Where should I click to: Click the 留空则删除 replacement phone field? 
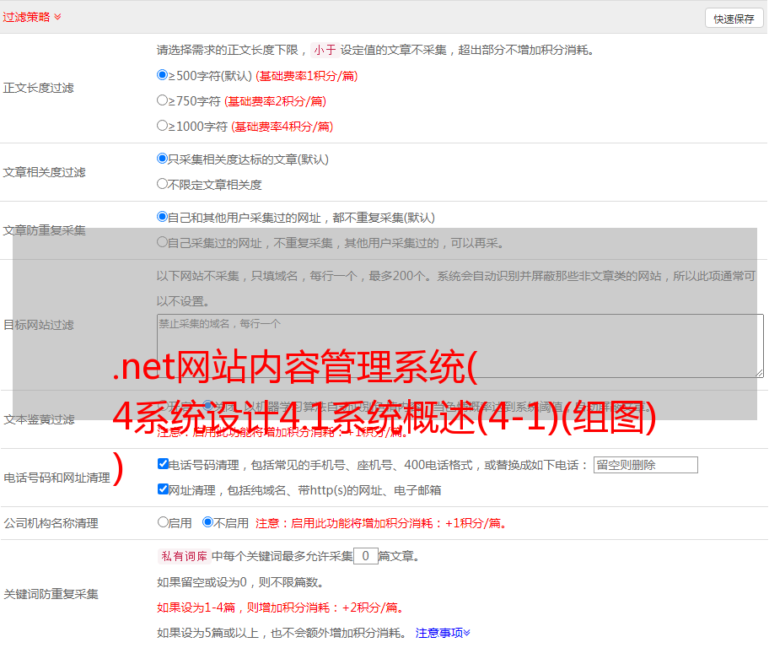645,465
